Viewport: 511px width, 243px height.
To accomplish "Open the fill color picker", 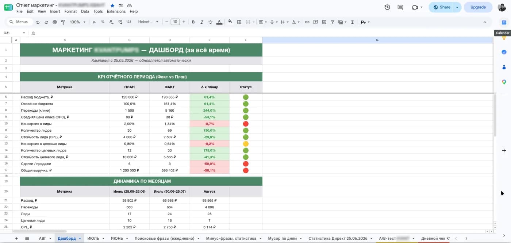I will (230, 22).
